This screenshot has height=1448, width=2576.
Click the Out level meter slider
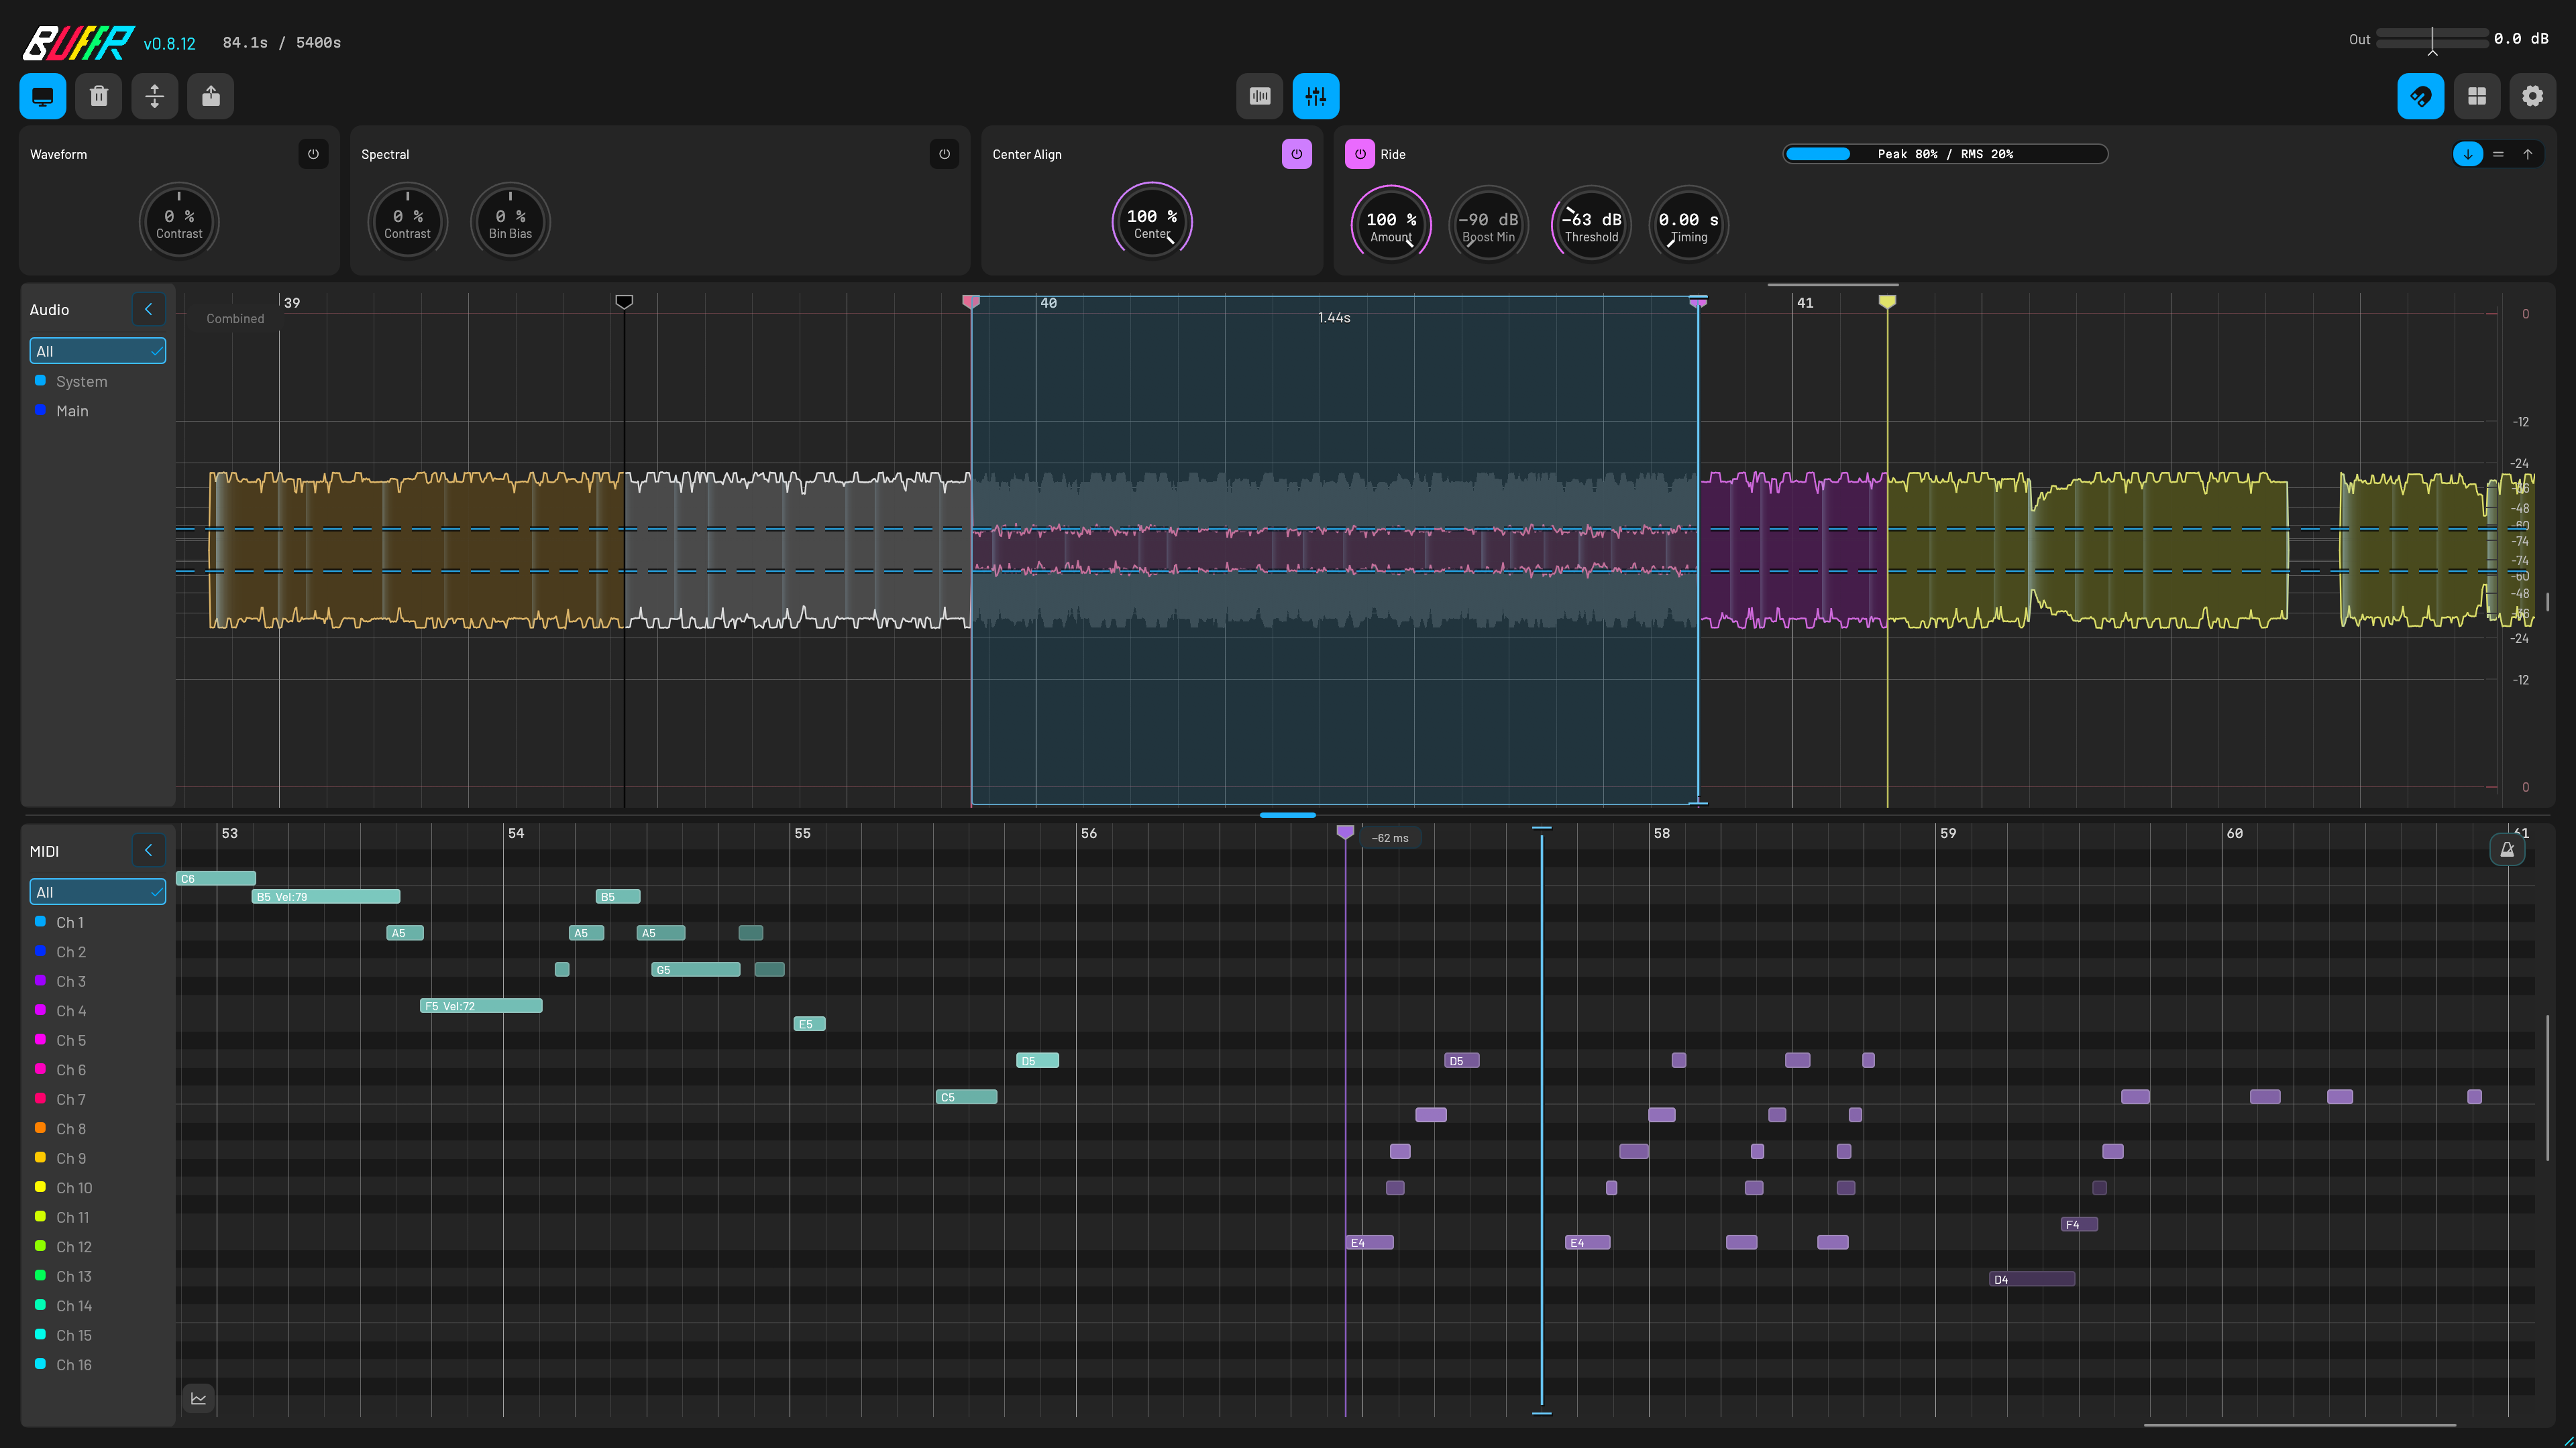point(2432,39)
